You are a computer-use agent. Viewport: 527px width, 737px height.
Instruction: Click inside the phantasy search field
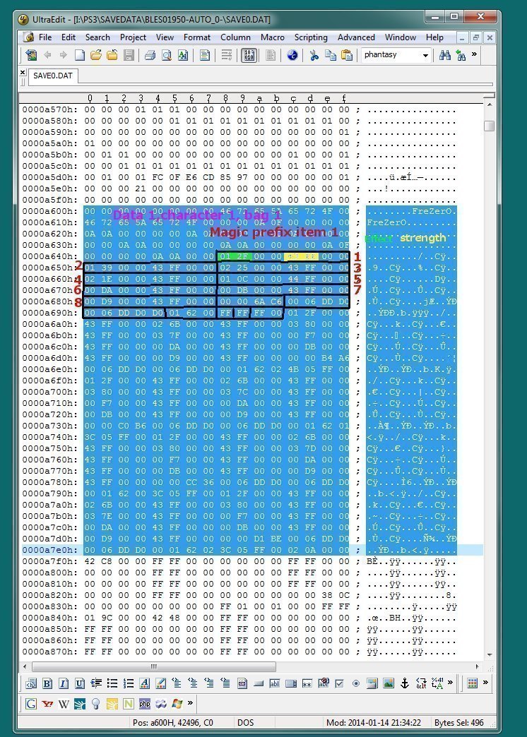tap(391, 55)
